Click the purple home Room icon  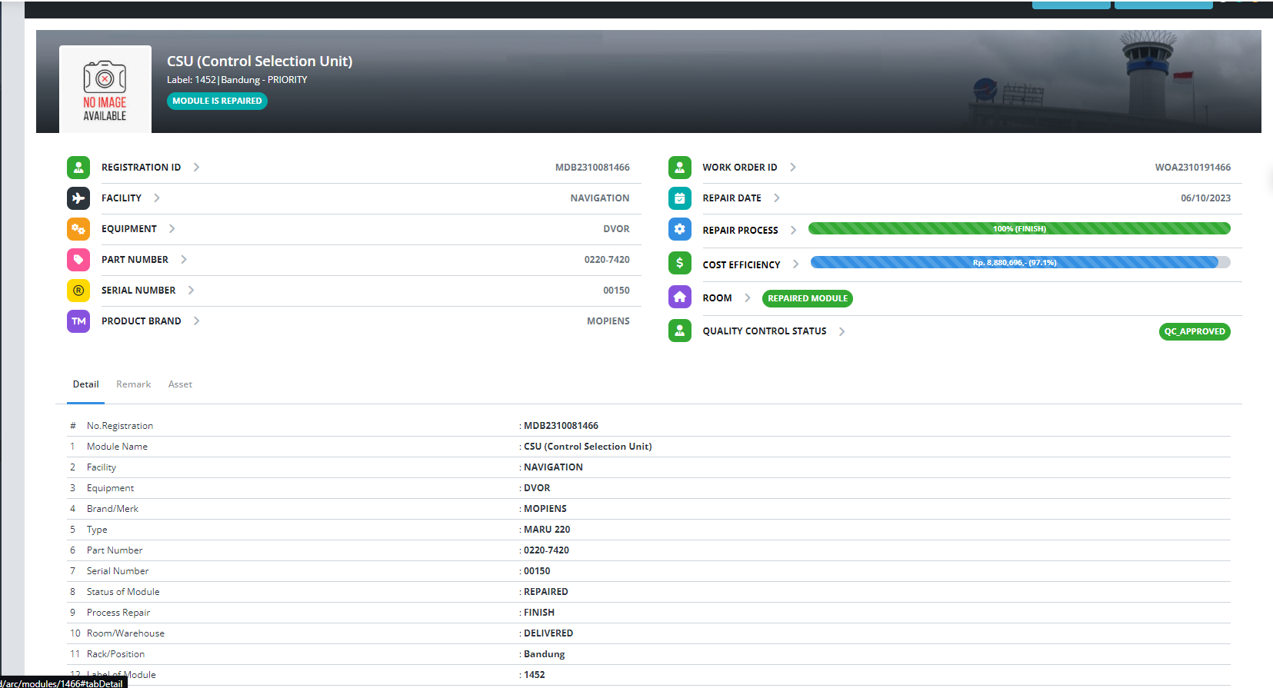[x=680, y=297]
